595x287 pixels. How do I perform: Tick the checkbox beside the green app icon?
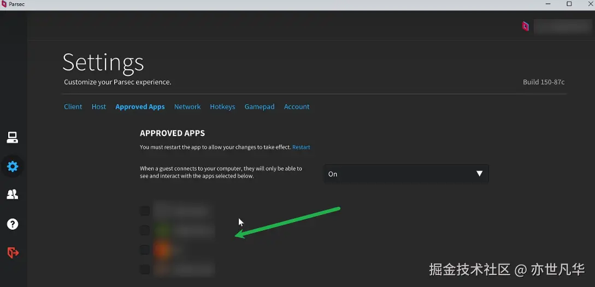click(145, 230)
